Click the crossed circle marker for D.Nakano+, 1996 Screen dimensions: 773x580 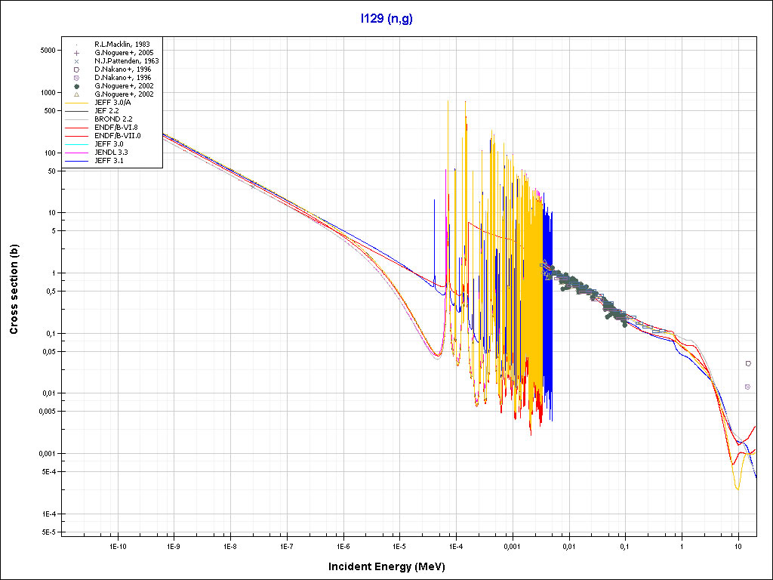(77, 78)
